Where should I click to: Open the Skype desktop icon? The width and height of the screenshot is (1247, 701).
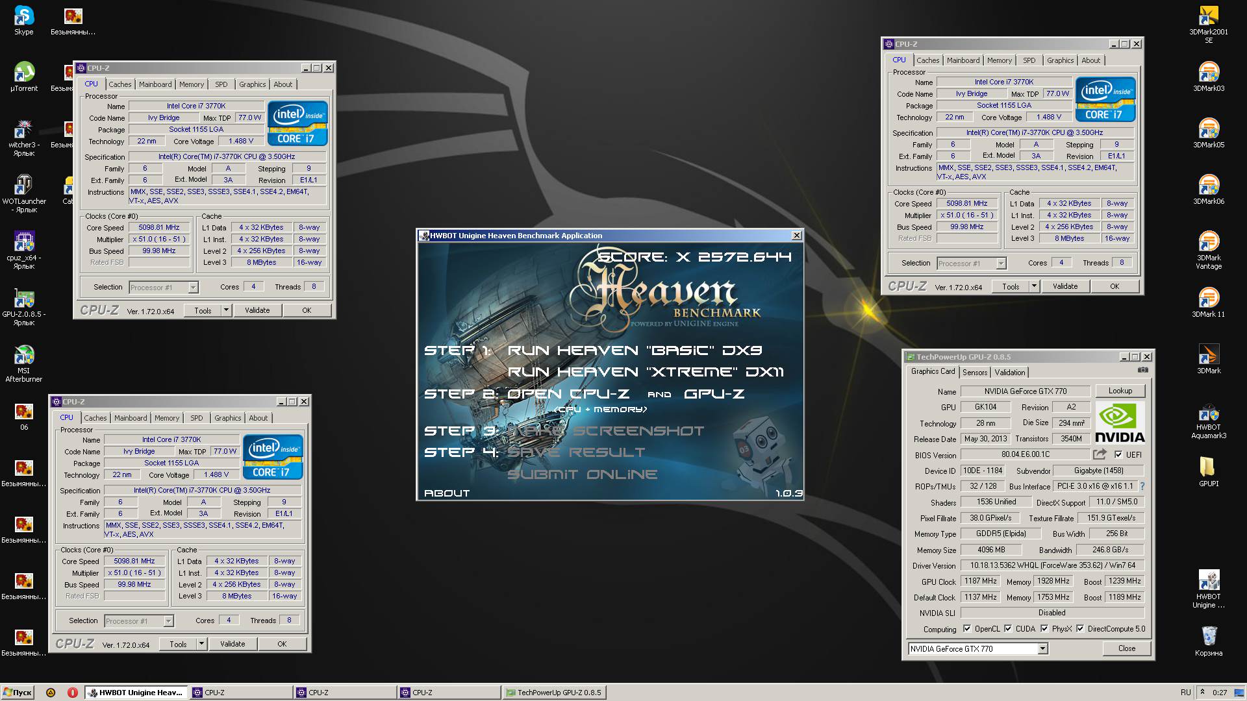coord(24,20)
